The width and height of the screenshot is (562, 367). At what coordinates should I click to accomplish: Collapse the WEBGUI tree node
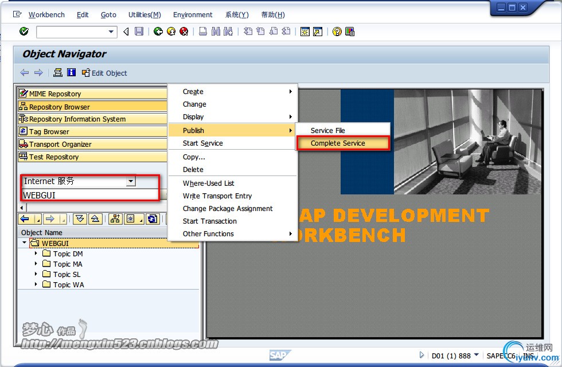(24, 243)
